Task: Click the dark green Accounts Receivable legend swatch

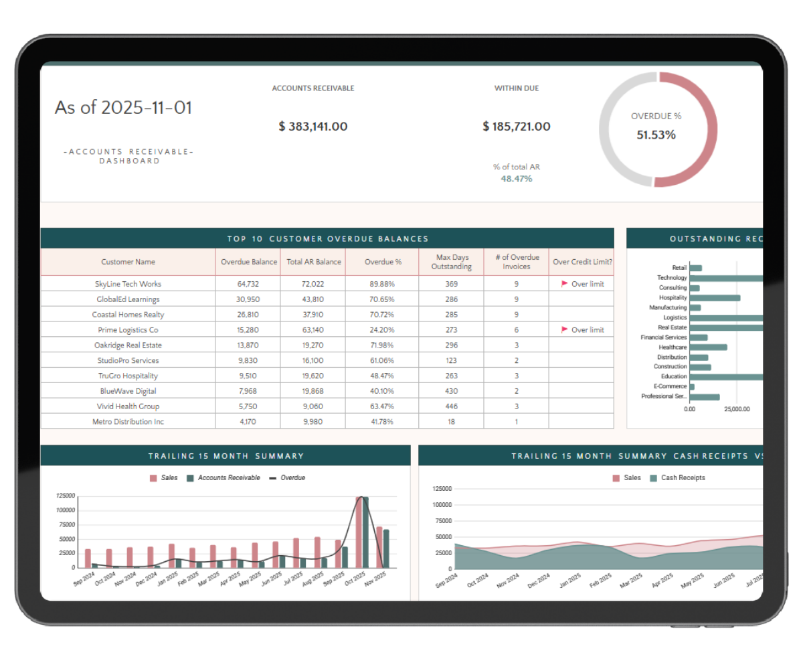Action: pyautogui.click(x=190, y=478)
